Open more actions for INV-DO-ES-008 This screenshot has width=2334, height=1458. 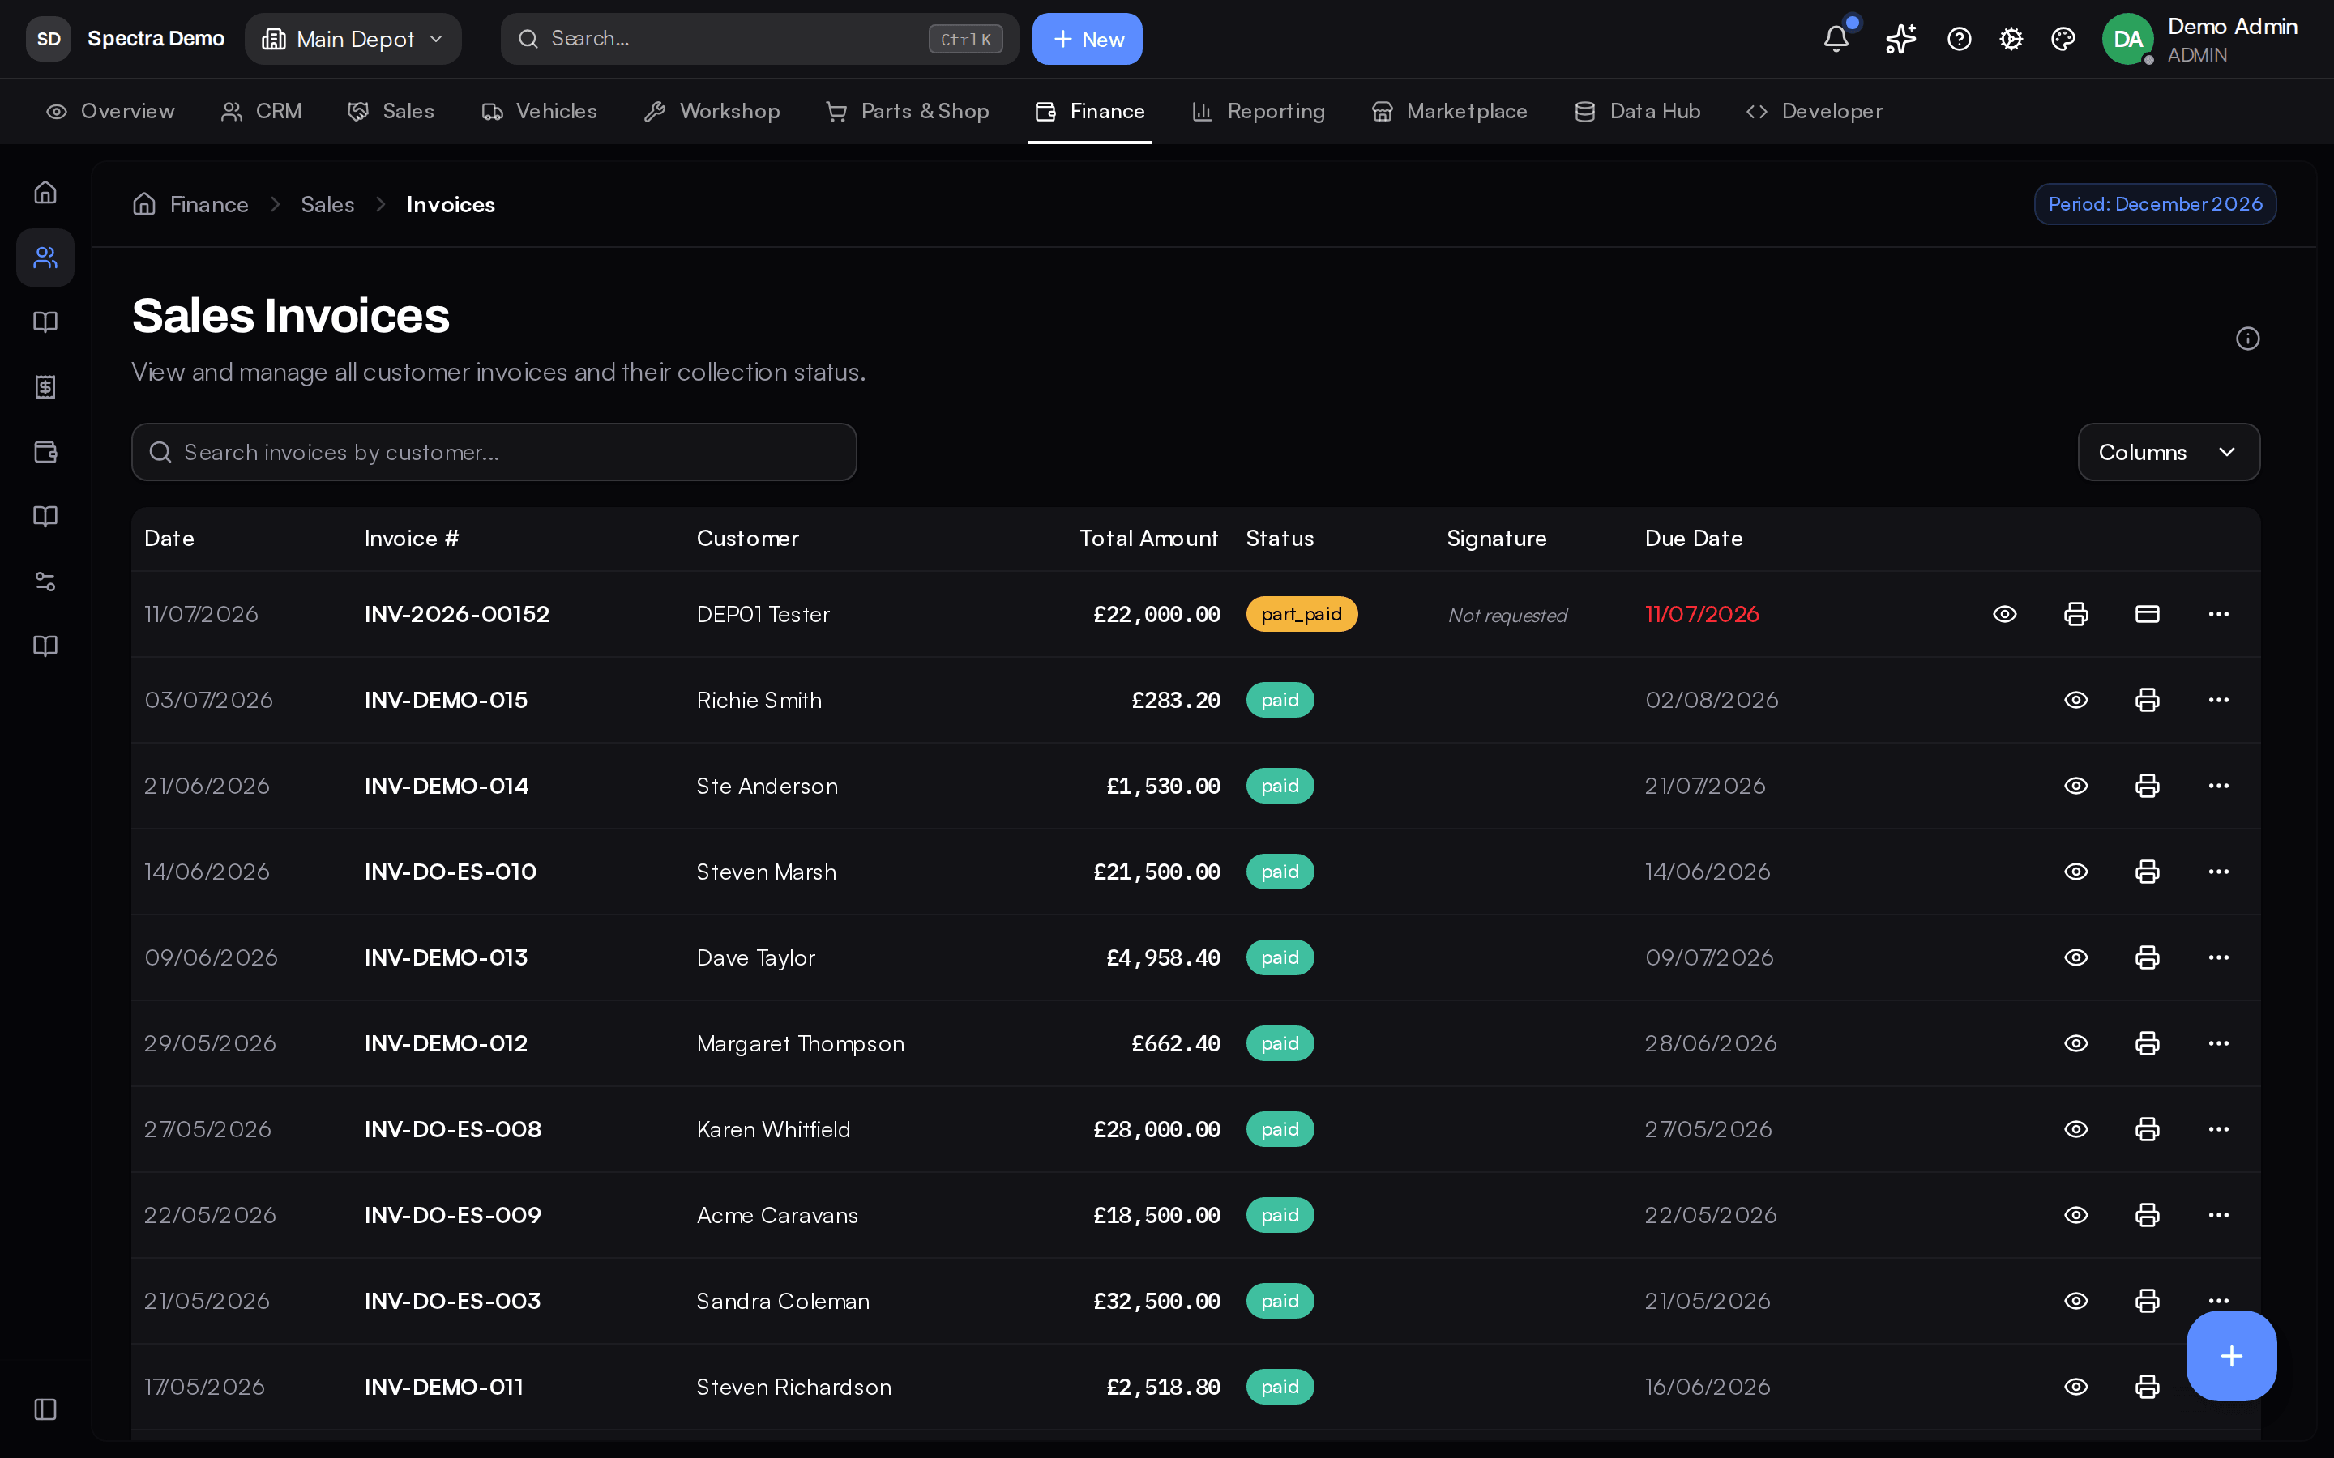pos(2218,1129)
